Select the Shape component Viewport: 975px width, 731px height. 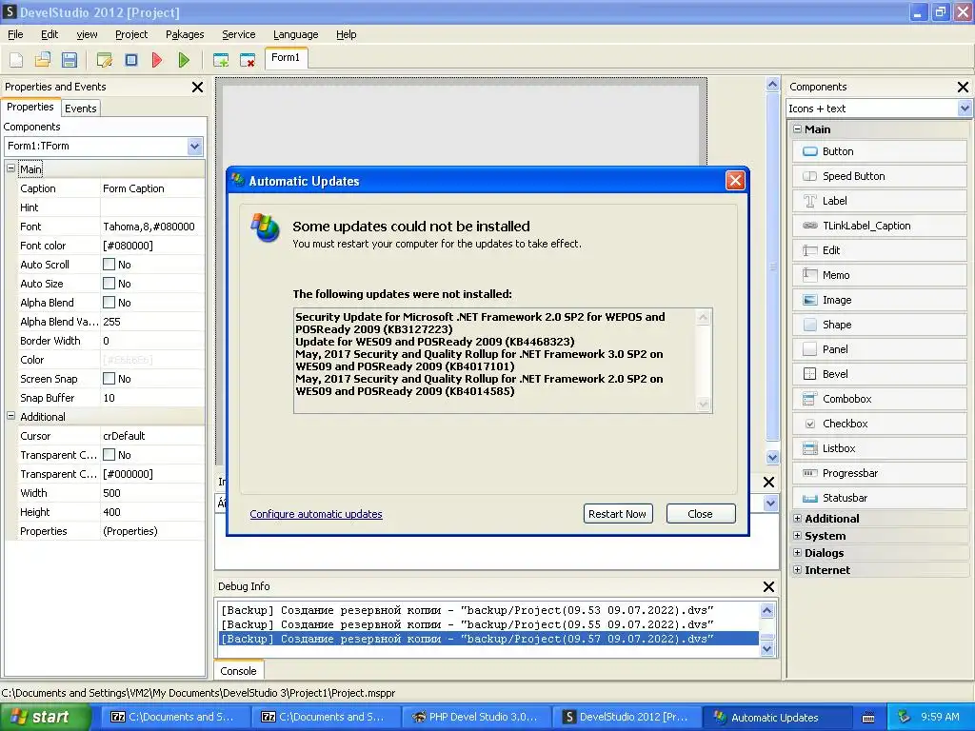point(879,325)
